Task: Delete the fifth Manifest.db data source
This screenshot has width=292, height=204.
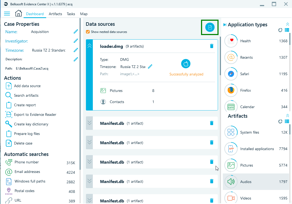Action: [x=212, y=201]
